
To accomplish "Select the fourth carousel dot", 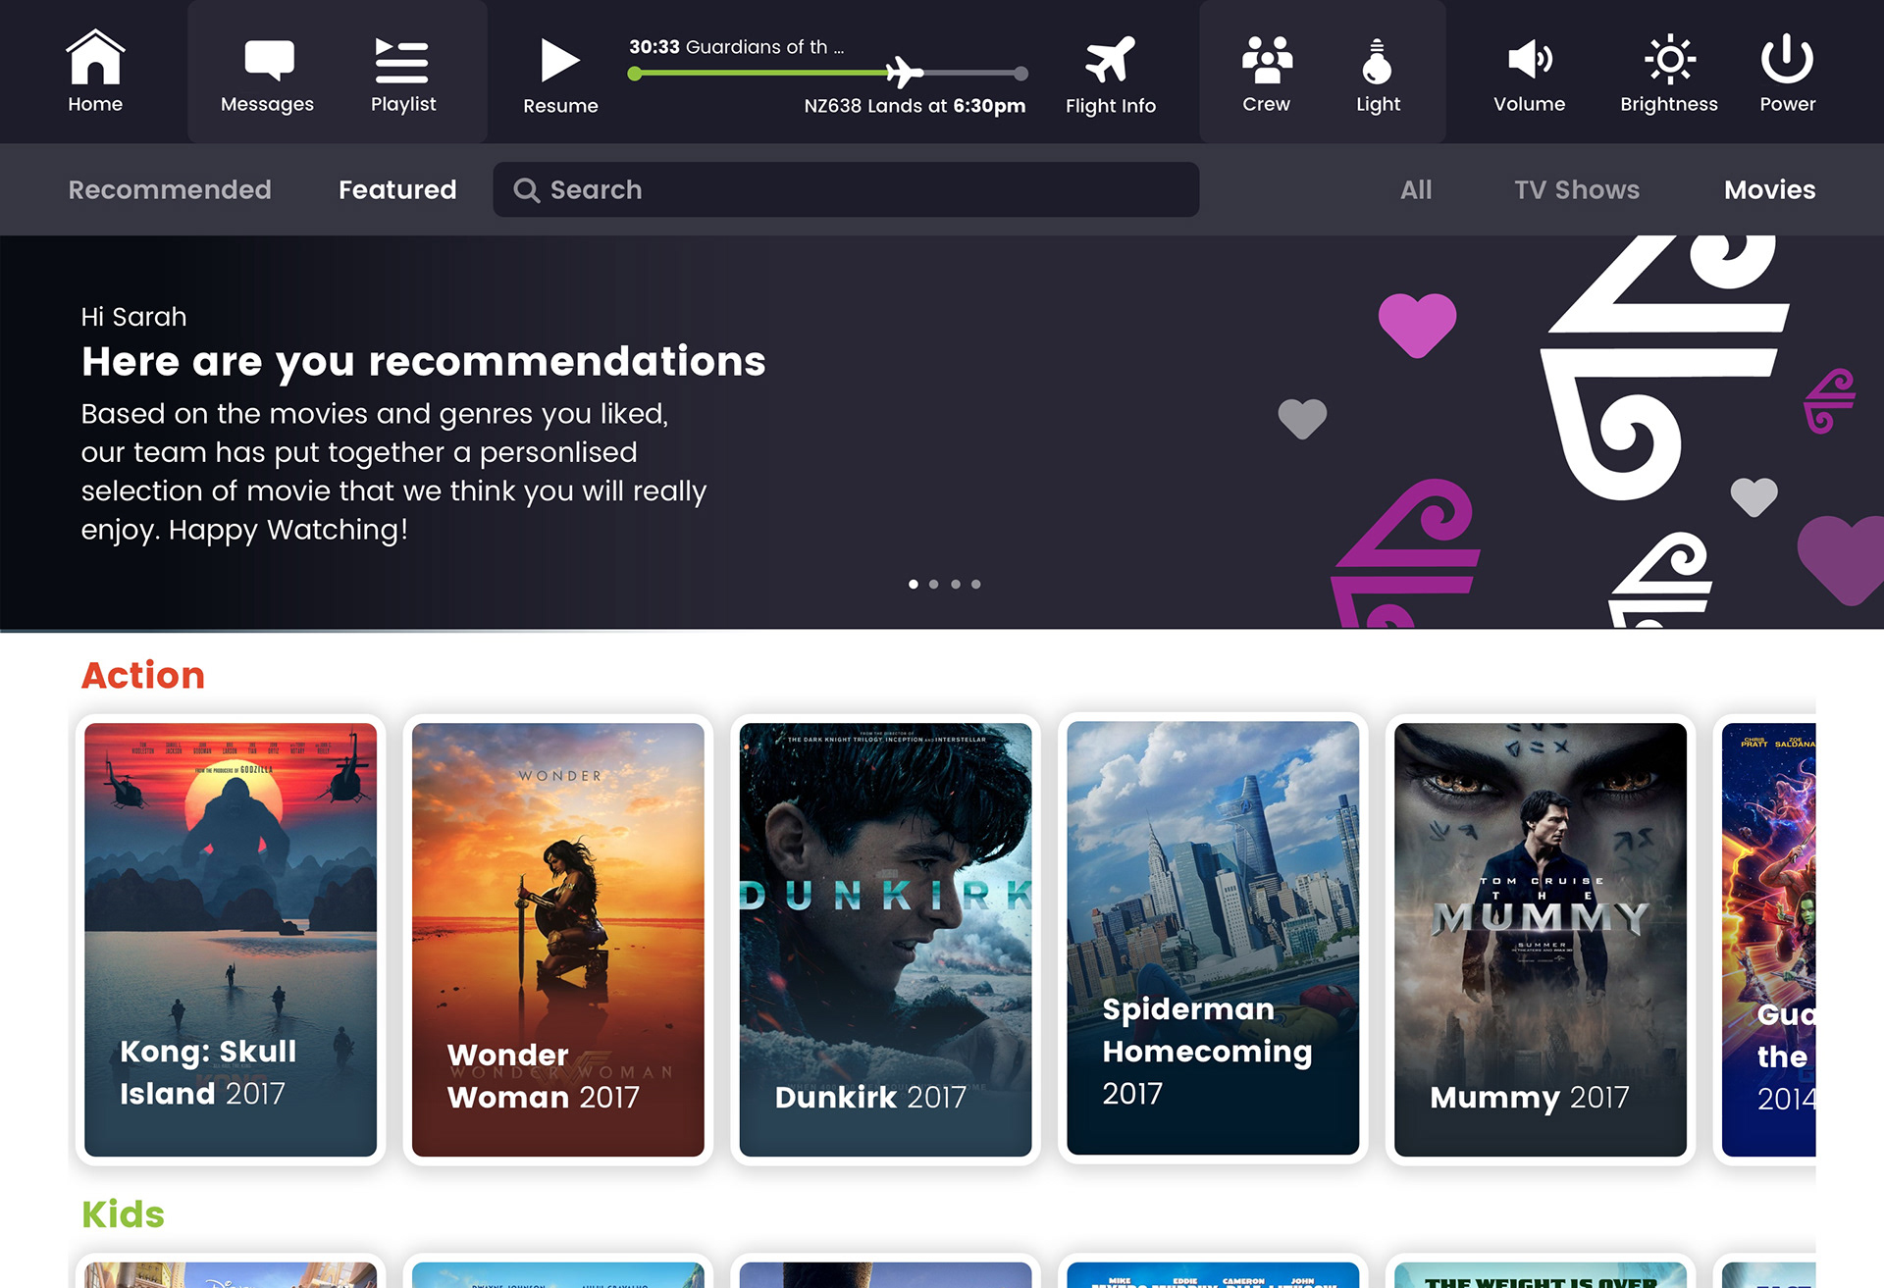I will 976,585.
